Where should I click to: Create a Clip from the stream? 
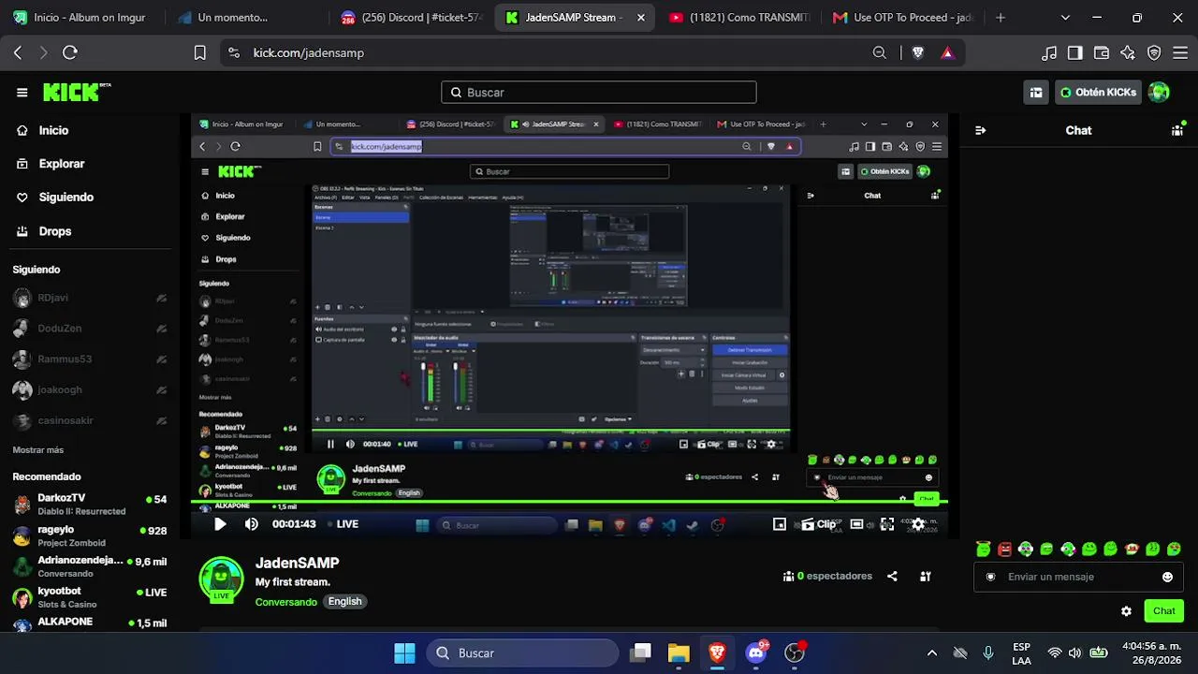pyautogui.click(x=819, y=524)
